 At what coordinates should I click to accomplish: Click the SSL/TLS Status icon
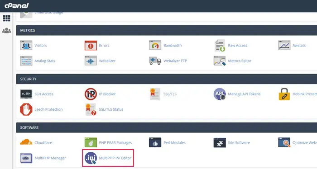pyautogui.click(x=91, y=109)
